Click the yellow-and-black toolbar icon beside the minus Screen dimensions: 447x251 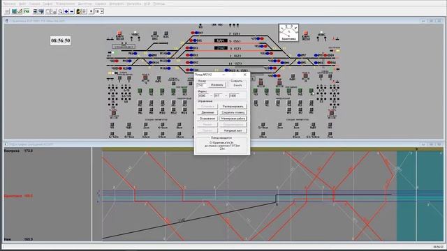click(79, 11)
